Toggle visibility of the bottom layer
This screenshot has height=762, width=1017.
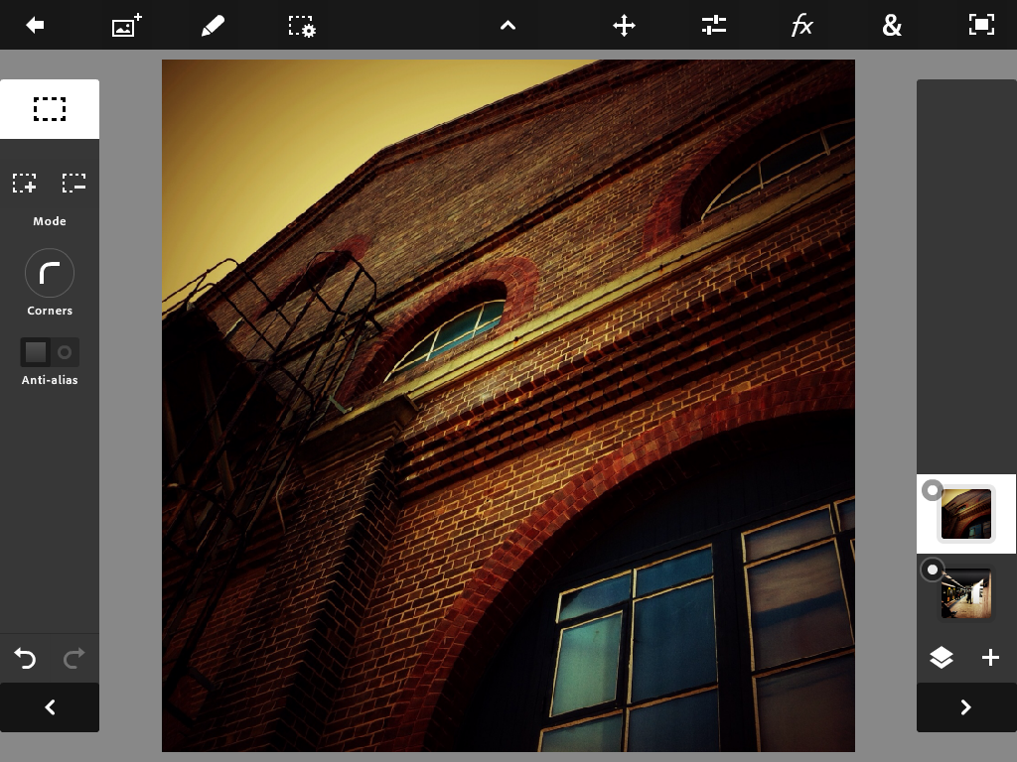(932, 570)
